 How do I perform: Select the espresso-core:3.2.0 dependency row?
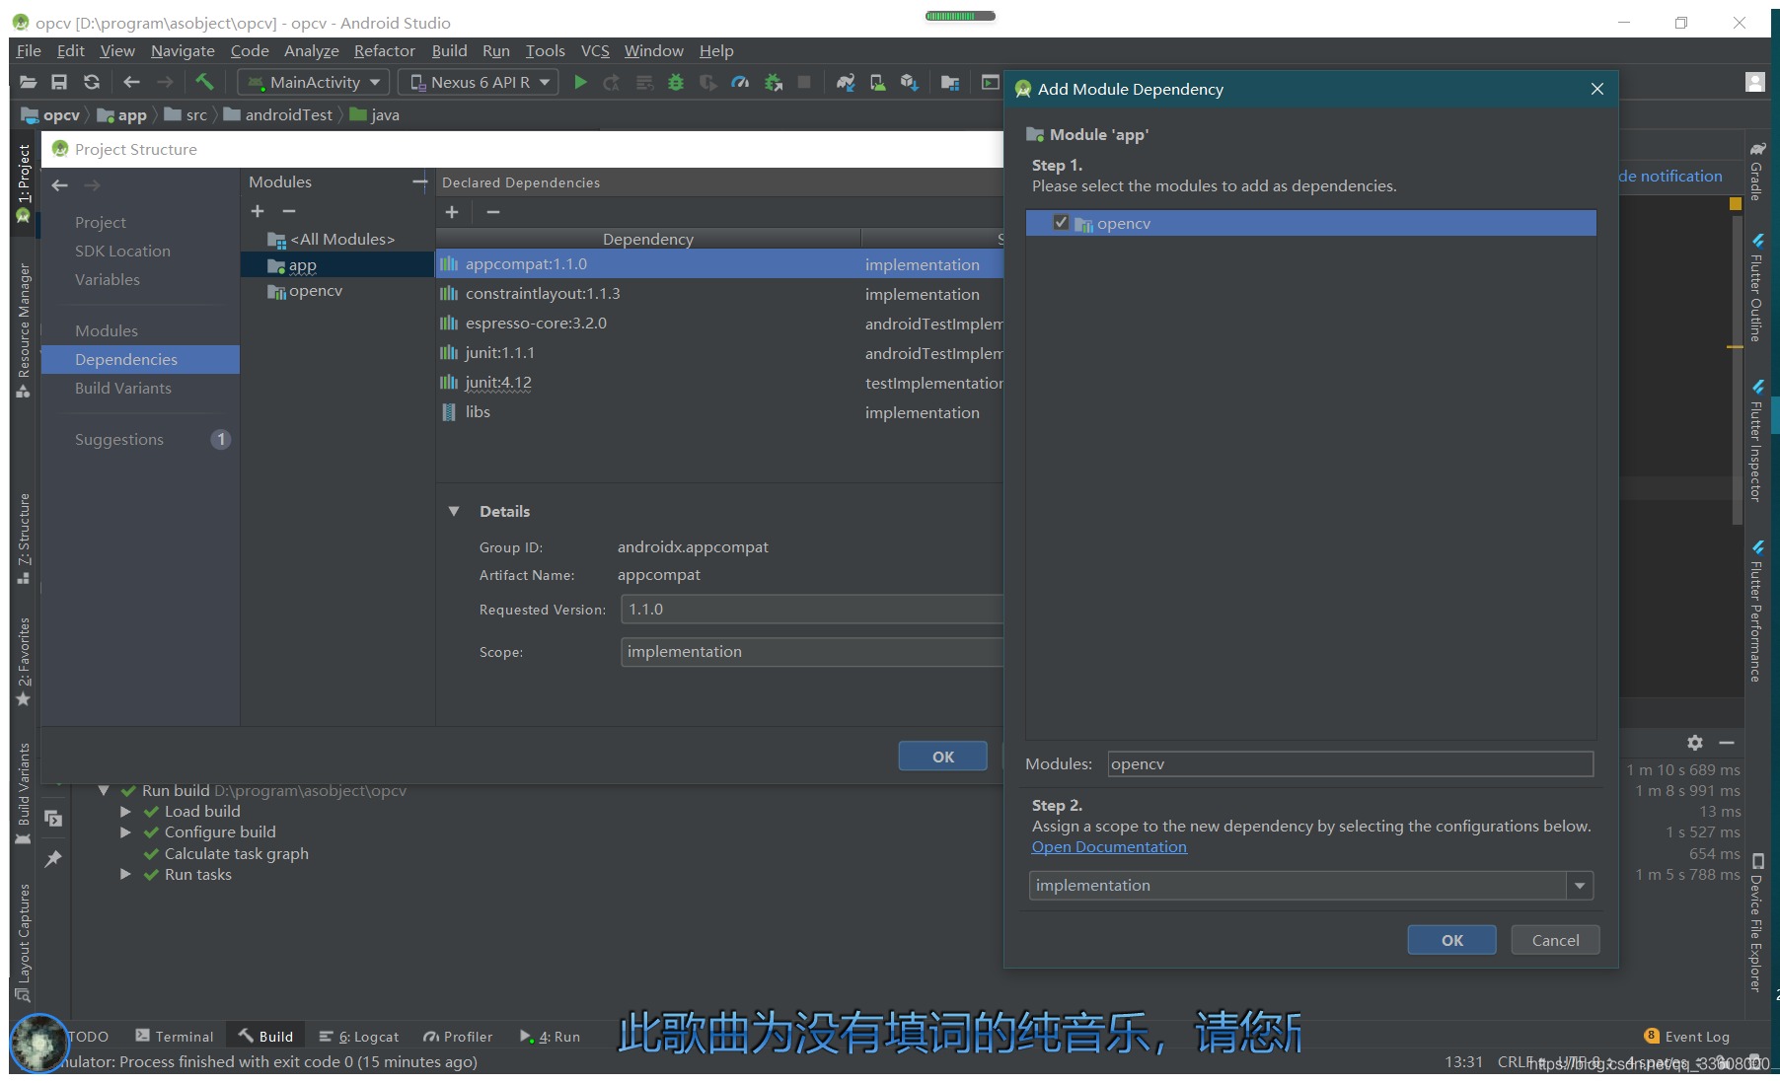coord(719,324)
